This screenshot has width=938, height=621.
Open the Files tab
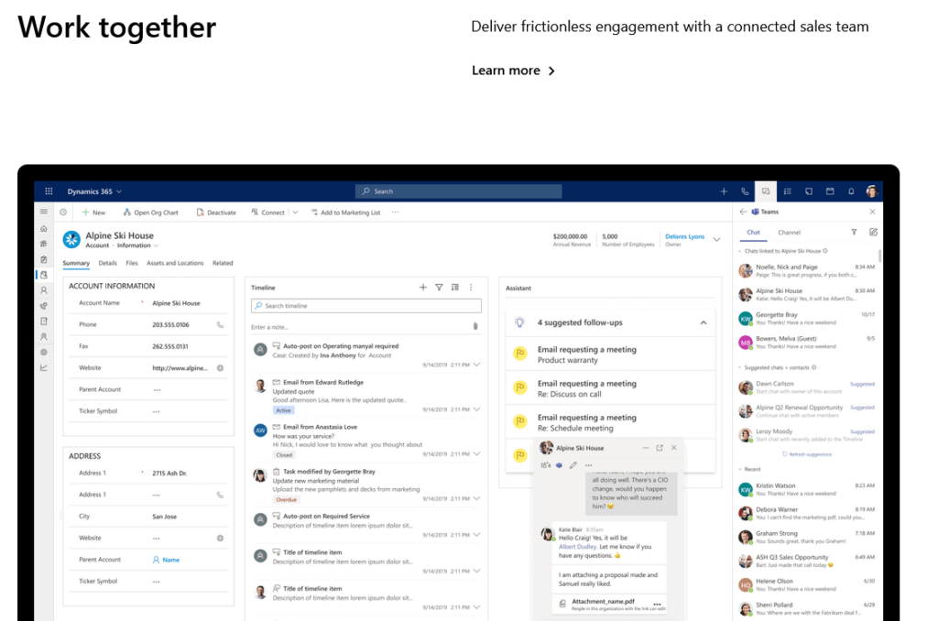[132, 263]
